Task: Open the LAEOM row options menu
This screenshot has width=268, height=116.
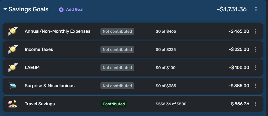Action: point(255,68)
